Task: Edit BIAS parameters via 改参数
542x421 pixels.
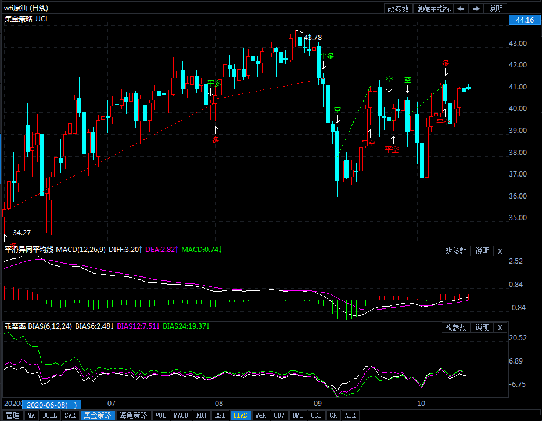Action: pos(456,328)
